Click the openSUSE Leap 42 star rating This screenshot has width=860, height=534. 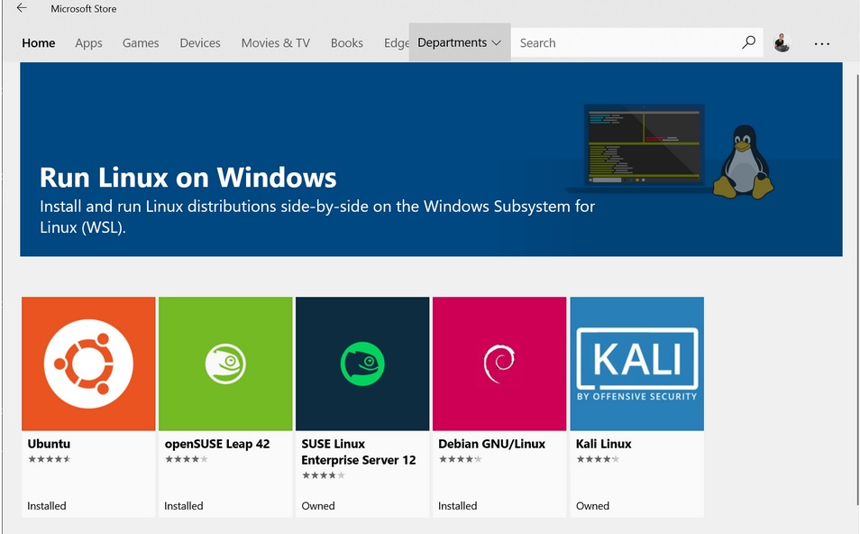[187, 459]
